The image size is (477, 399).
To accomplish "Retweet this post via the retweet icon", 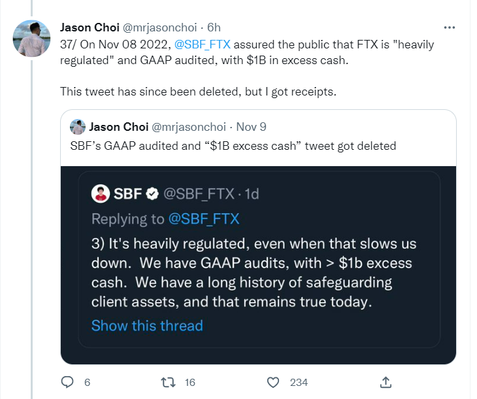I will (x=168, y=382).
